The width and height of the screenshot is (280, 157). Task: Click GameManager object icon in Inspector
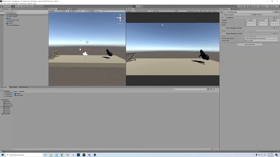pyautogui.click(x=222, y=13)
